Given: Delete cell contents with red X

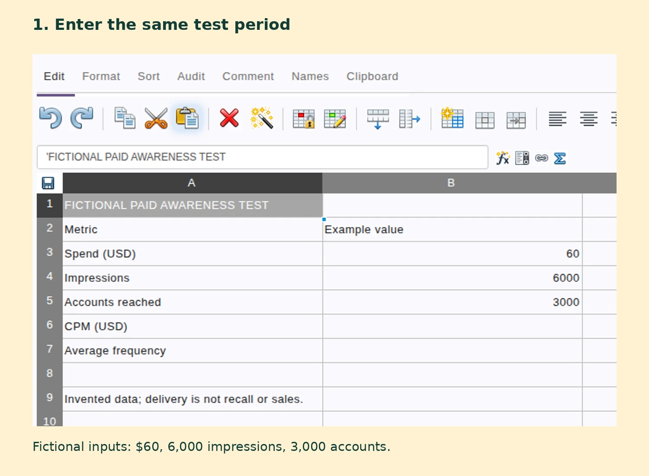Looking at the screenshot, I should (x=229, y=118).
